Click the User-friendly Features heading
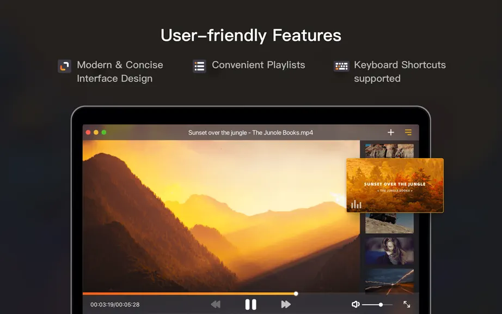Image resolution: width=502 pixels, height=314 pixels. click(x=250, y=35)
